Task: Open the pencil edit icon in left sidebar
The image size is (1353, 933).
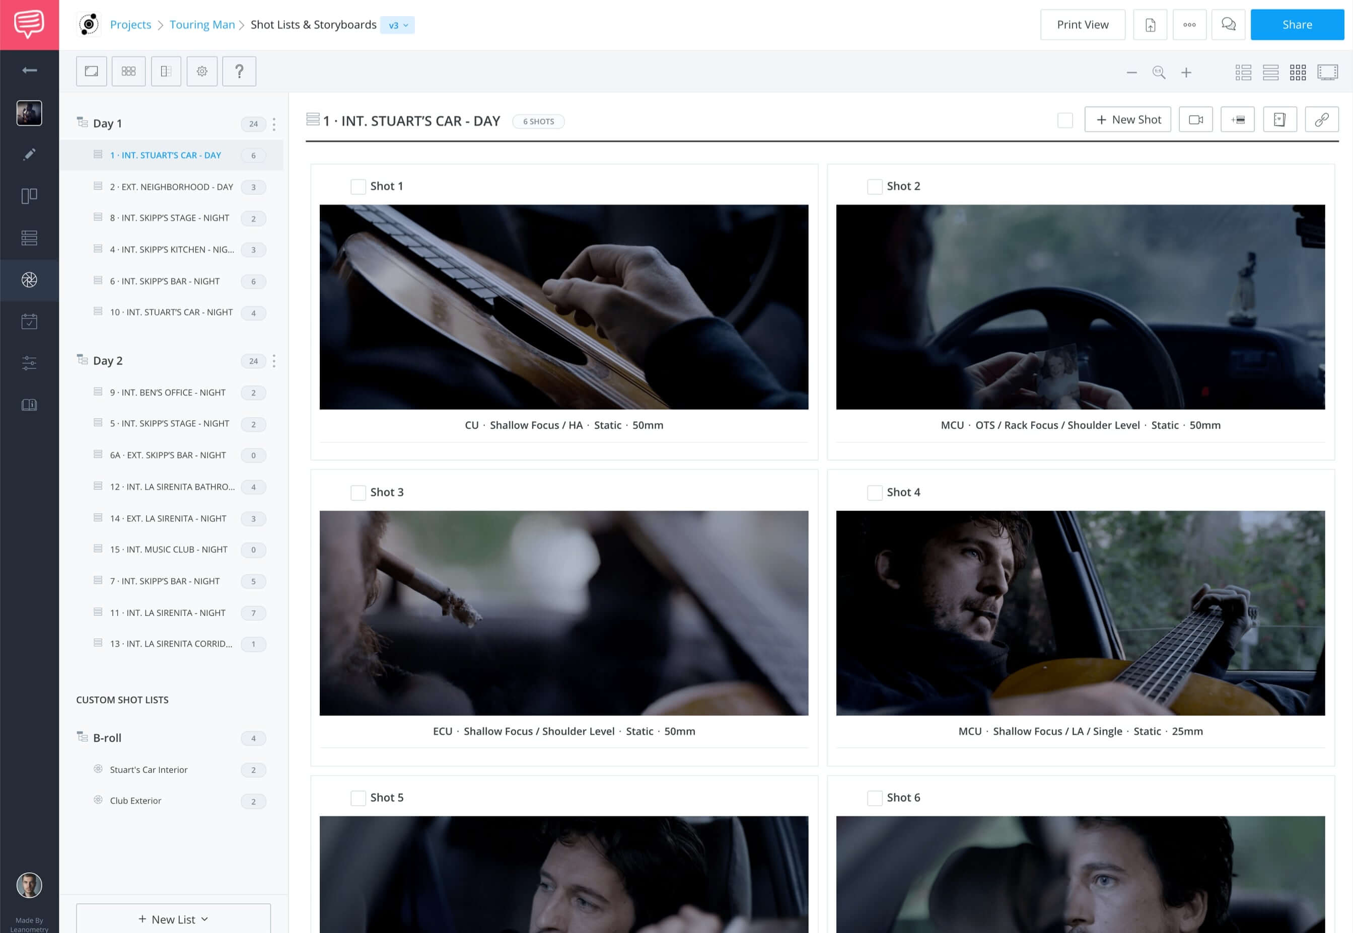Action: pyautogui.click(x=29, y=154)
